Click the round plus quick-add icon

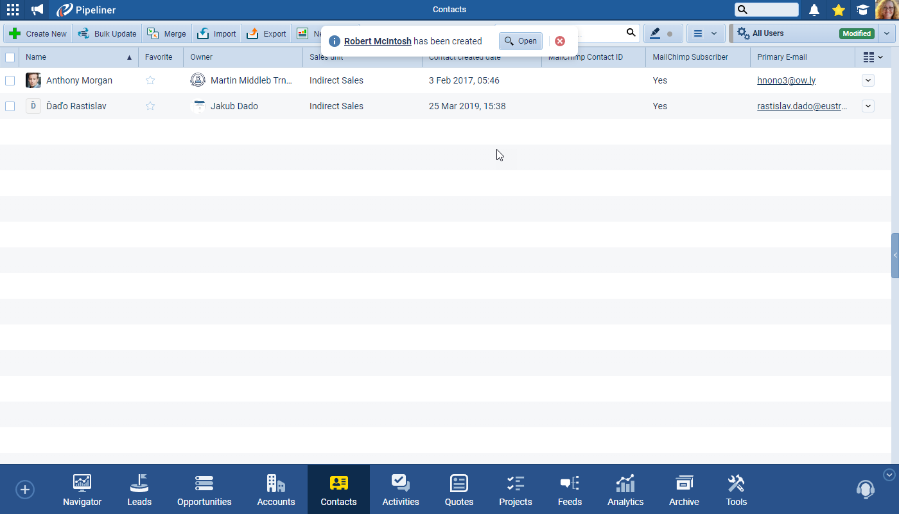click(x=24, y=490)
